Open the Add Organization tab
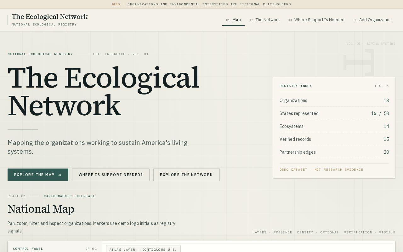This screenshot has width=403, height=252. pos(372,20)
